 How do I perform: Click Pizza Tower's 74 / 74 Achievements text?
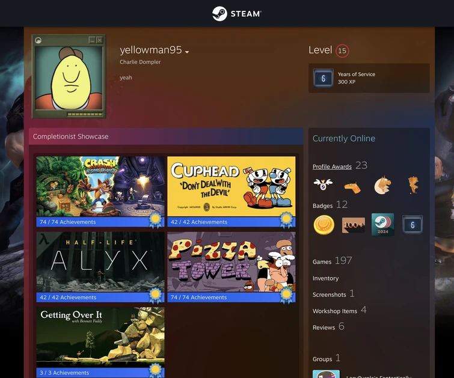tap(198, 297)
